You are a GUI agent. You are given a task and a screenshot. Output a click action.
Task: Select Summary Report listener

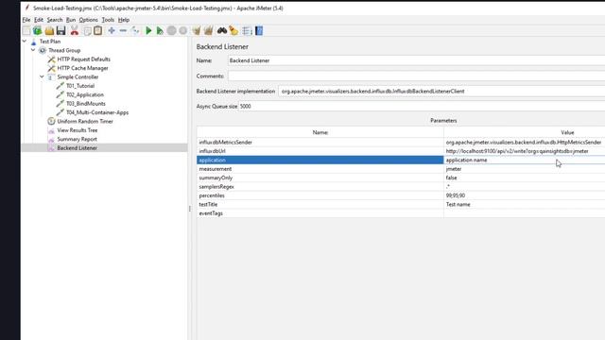click(77, 139)
